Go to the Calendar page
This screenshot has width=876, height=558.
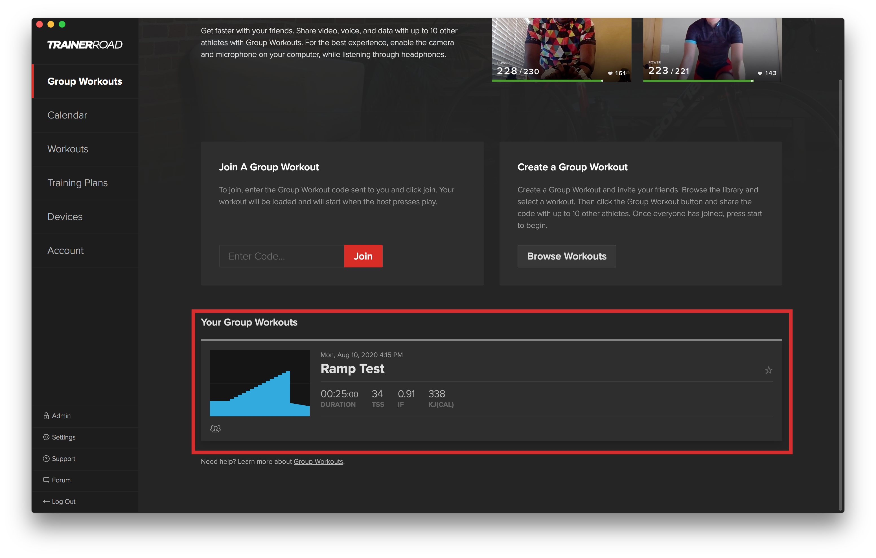85,115
